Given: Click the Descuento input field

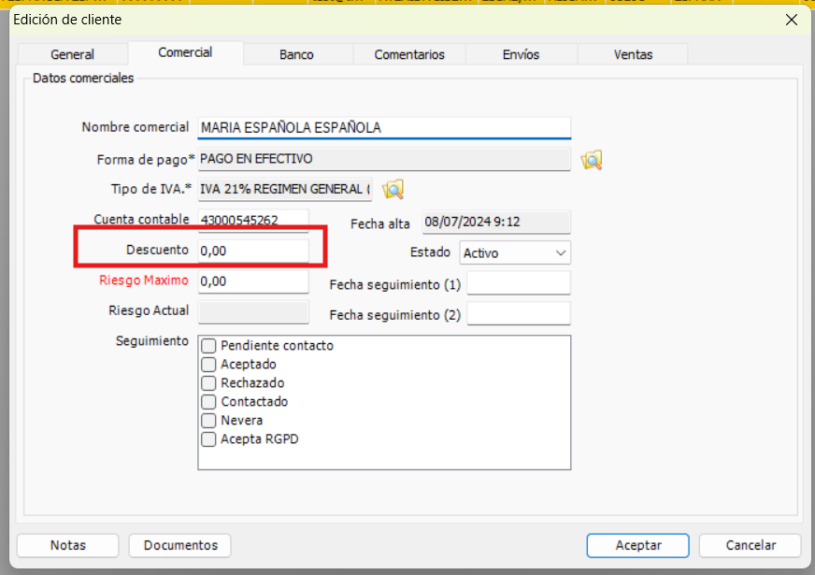Looking at the screenshot, I should click(x=252, y=251).
